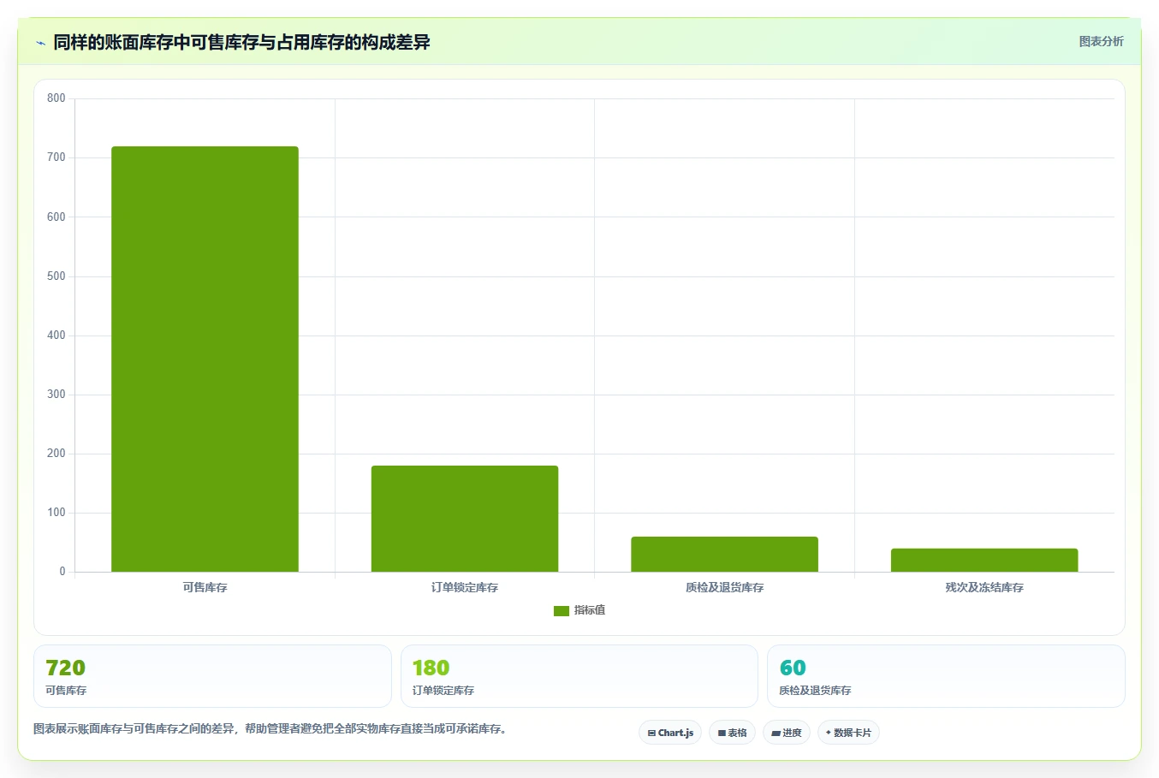The height and width of the screenshot is (778, 1159).
Task: Click the 可售库存 label under the 720 card
Action: pyautogui.click(x=66, y=691)
